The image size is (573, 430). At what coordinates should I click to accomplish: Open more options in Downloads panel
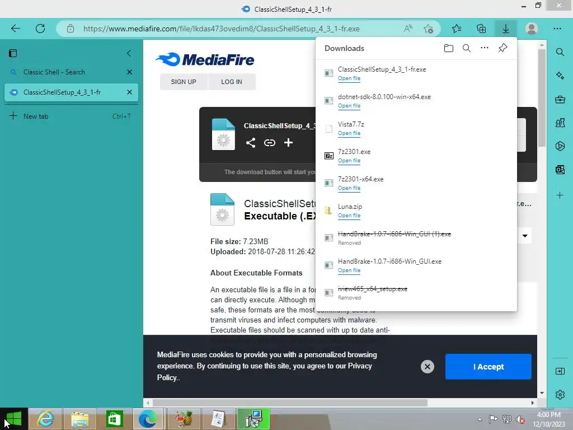click(x=485, y=48)
